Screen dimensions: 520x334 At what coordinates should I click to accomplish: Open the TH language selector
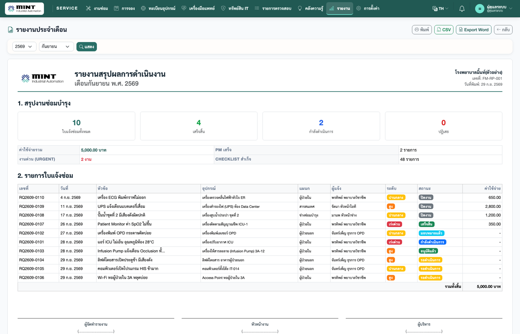point(441,9)
